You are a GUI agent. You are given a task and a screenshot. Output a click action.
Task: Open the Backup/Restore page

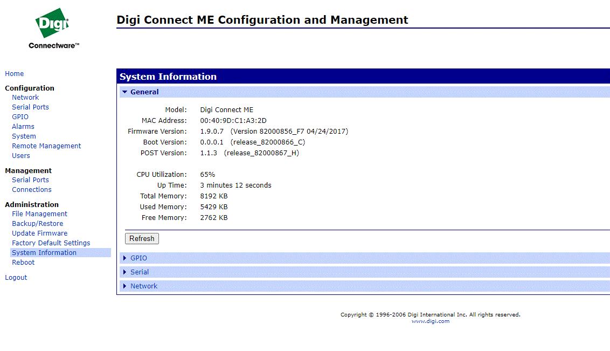coord(37,223)
